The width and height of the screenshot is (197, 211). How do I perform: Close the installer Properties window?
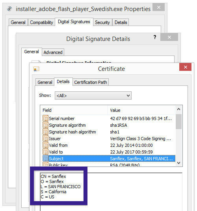point(159,7)
